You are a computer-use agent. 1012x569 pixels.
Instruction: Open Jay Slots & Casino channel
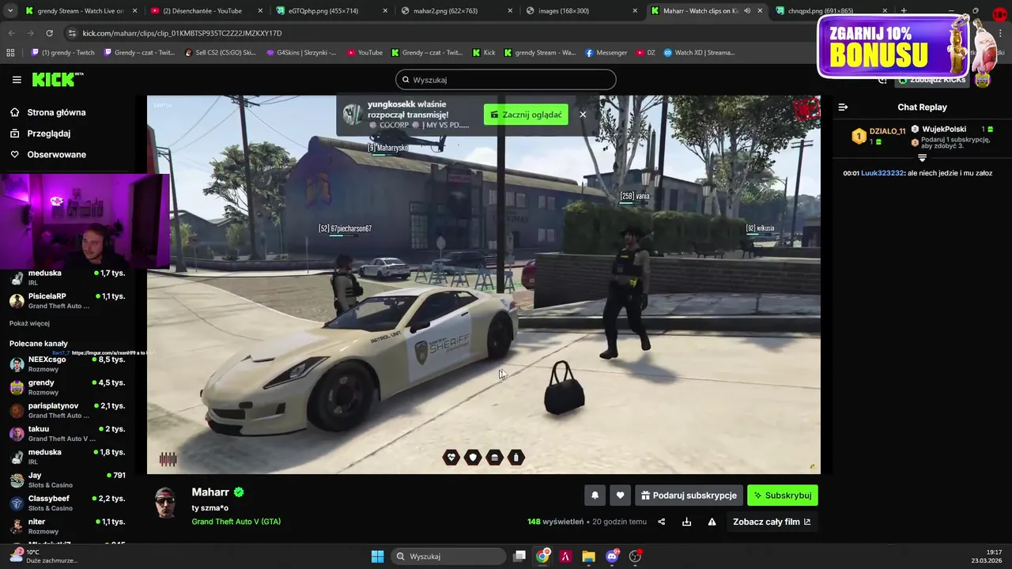pyautogui.click(x=67, y=480)
